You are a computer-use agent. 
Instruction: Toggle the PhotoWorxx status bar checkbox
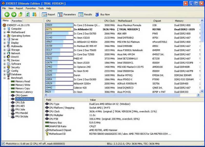pyautogui.click(x=3, y=144)
